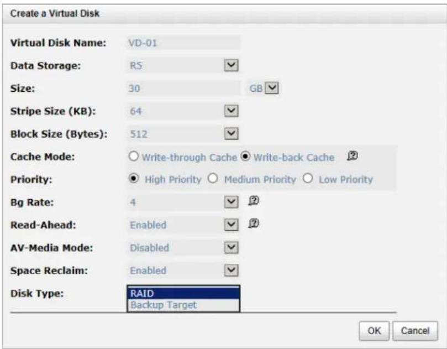
Task: Click the Size input field
Action: click(x=183, y=88)
